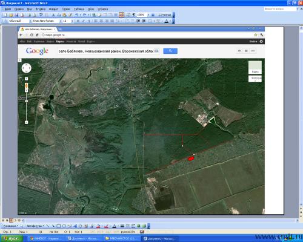Image resolution: width=303 pixels, height=242 pixels.
Task: Click the Save document toolbar icon
Action: [x=17, y=15]
